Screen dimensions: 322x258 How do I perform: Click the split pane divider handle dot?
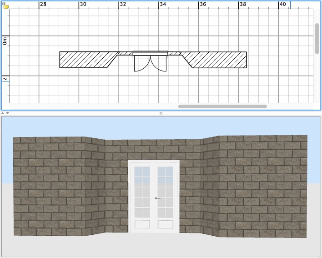(x=161, y=113)
